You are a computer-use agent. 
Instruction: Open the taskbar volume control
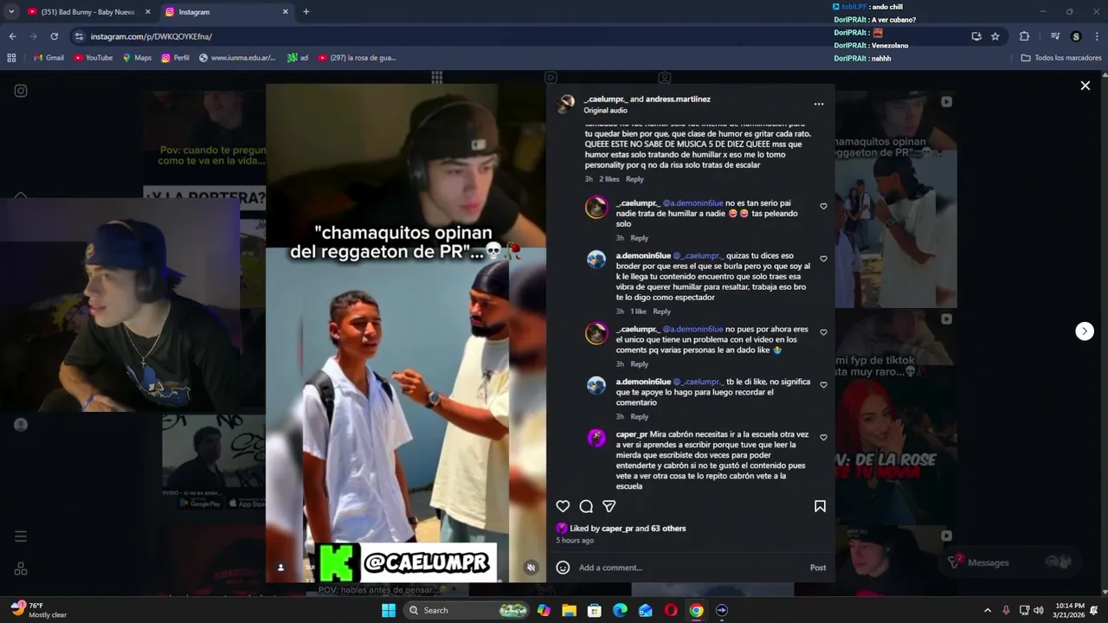1038,610
